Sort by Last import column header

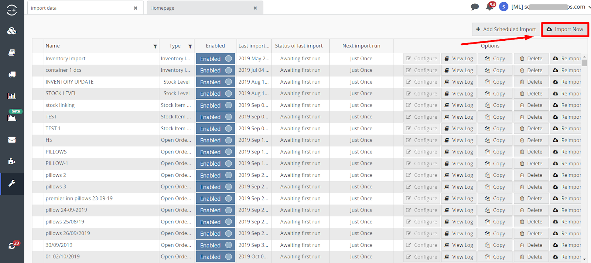point(253,46)
